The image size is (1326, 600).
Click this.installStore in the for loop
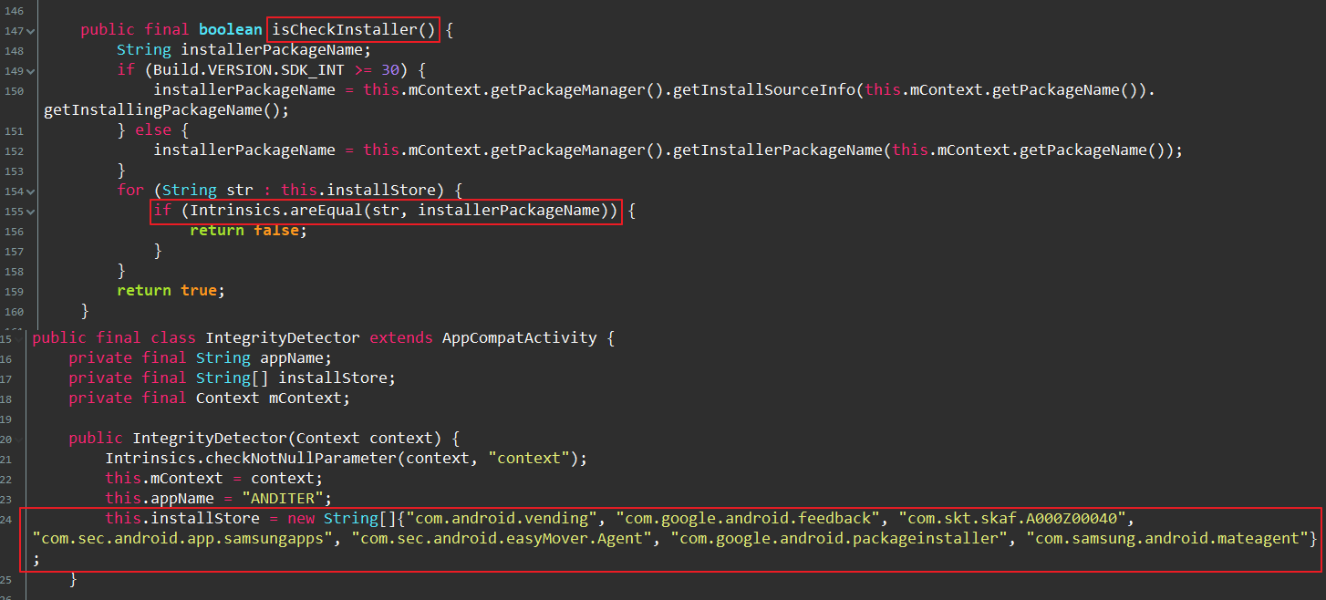[363, 190]
